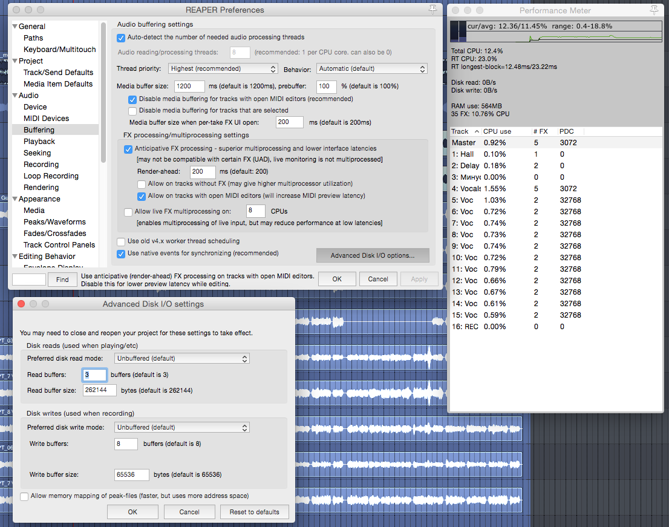The height and width of the screenshot is (527, 669).
Task: Select the 4: Vocals row in Performance Meter
Action: coord(556,189)
